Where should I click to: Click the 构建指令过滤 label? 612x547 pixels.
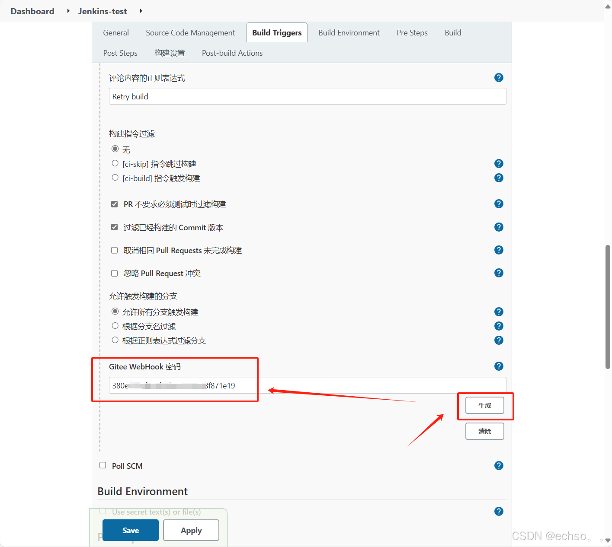[x=132, y=134]
